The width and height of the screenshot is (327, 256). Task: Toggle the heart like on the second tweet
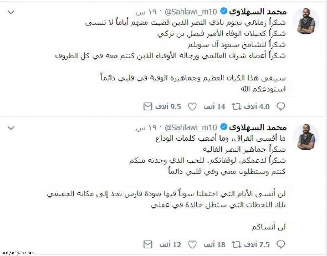[192, 244]
